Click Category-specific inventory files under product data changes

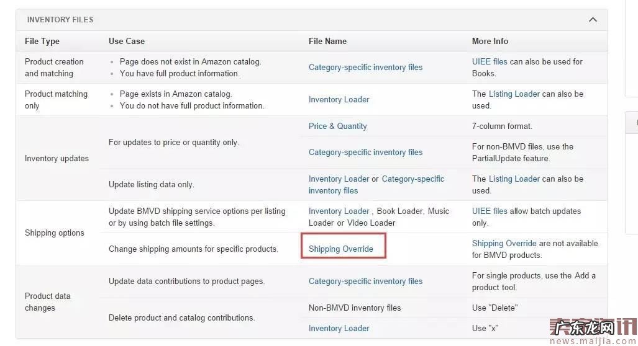point(365,281)
